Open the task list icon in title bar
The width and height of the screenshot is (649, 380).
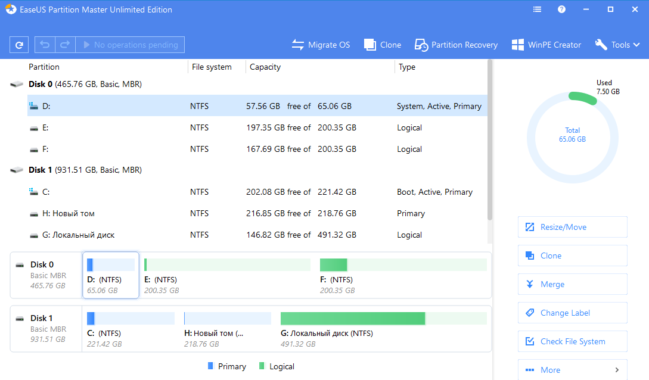pos(538,10)
